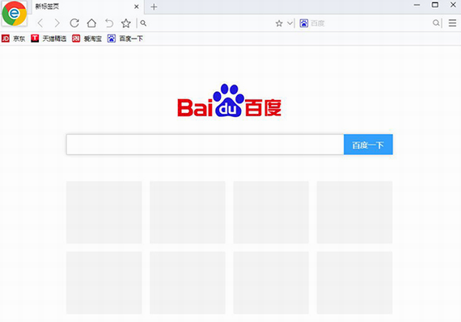Click the magnifier in search box
461x322 pixels.
click(x=436, y=23)
